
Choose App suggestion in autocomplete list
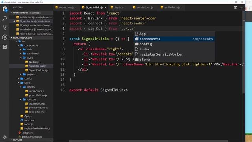[174, 34]
